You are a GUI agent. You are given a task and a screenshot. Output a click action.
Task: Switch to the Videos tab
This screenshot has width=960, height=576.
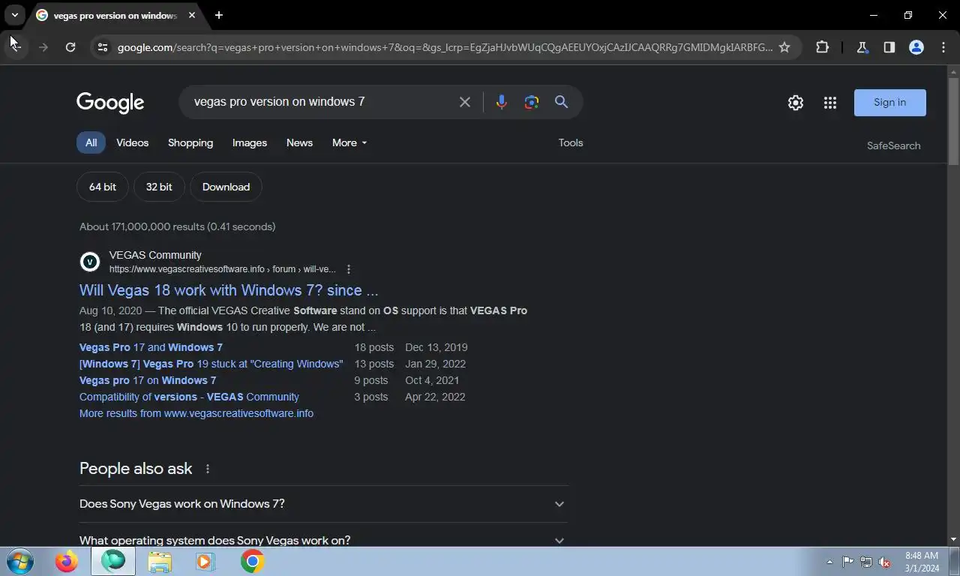(x=133, y=142)
